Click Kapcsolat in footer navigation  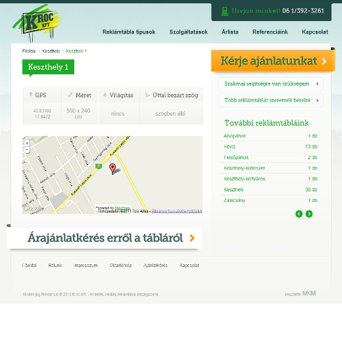coord(189,266)
